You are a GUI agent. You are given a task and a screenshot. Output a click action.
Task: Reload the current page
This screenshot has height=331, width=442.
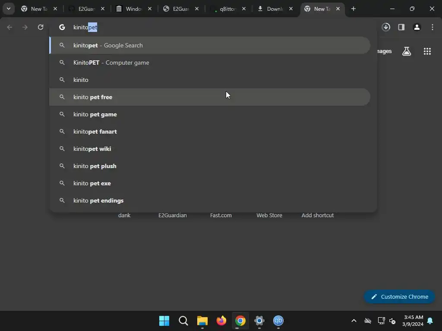41,27
